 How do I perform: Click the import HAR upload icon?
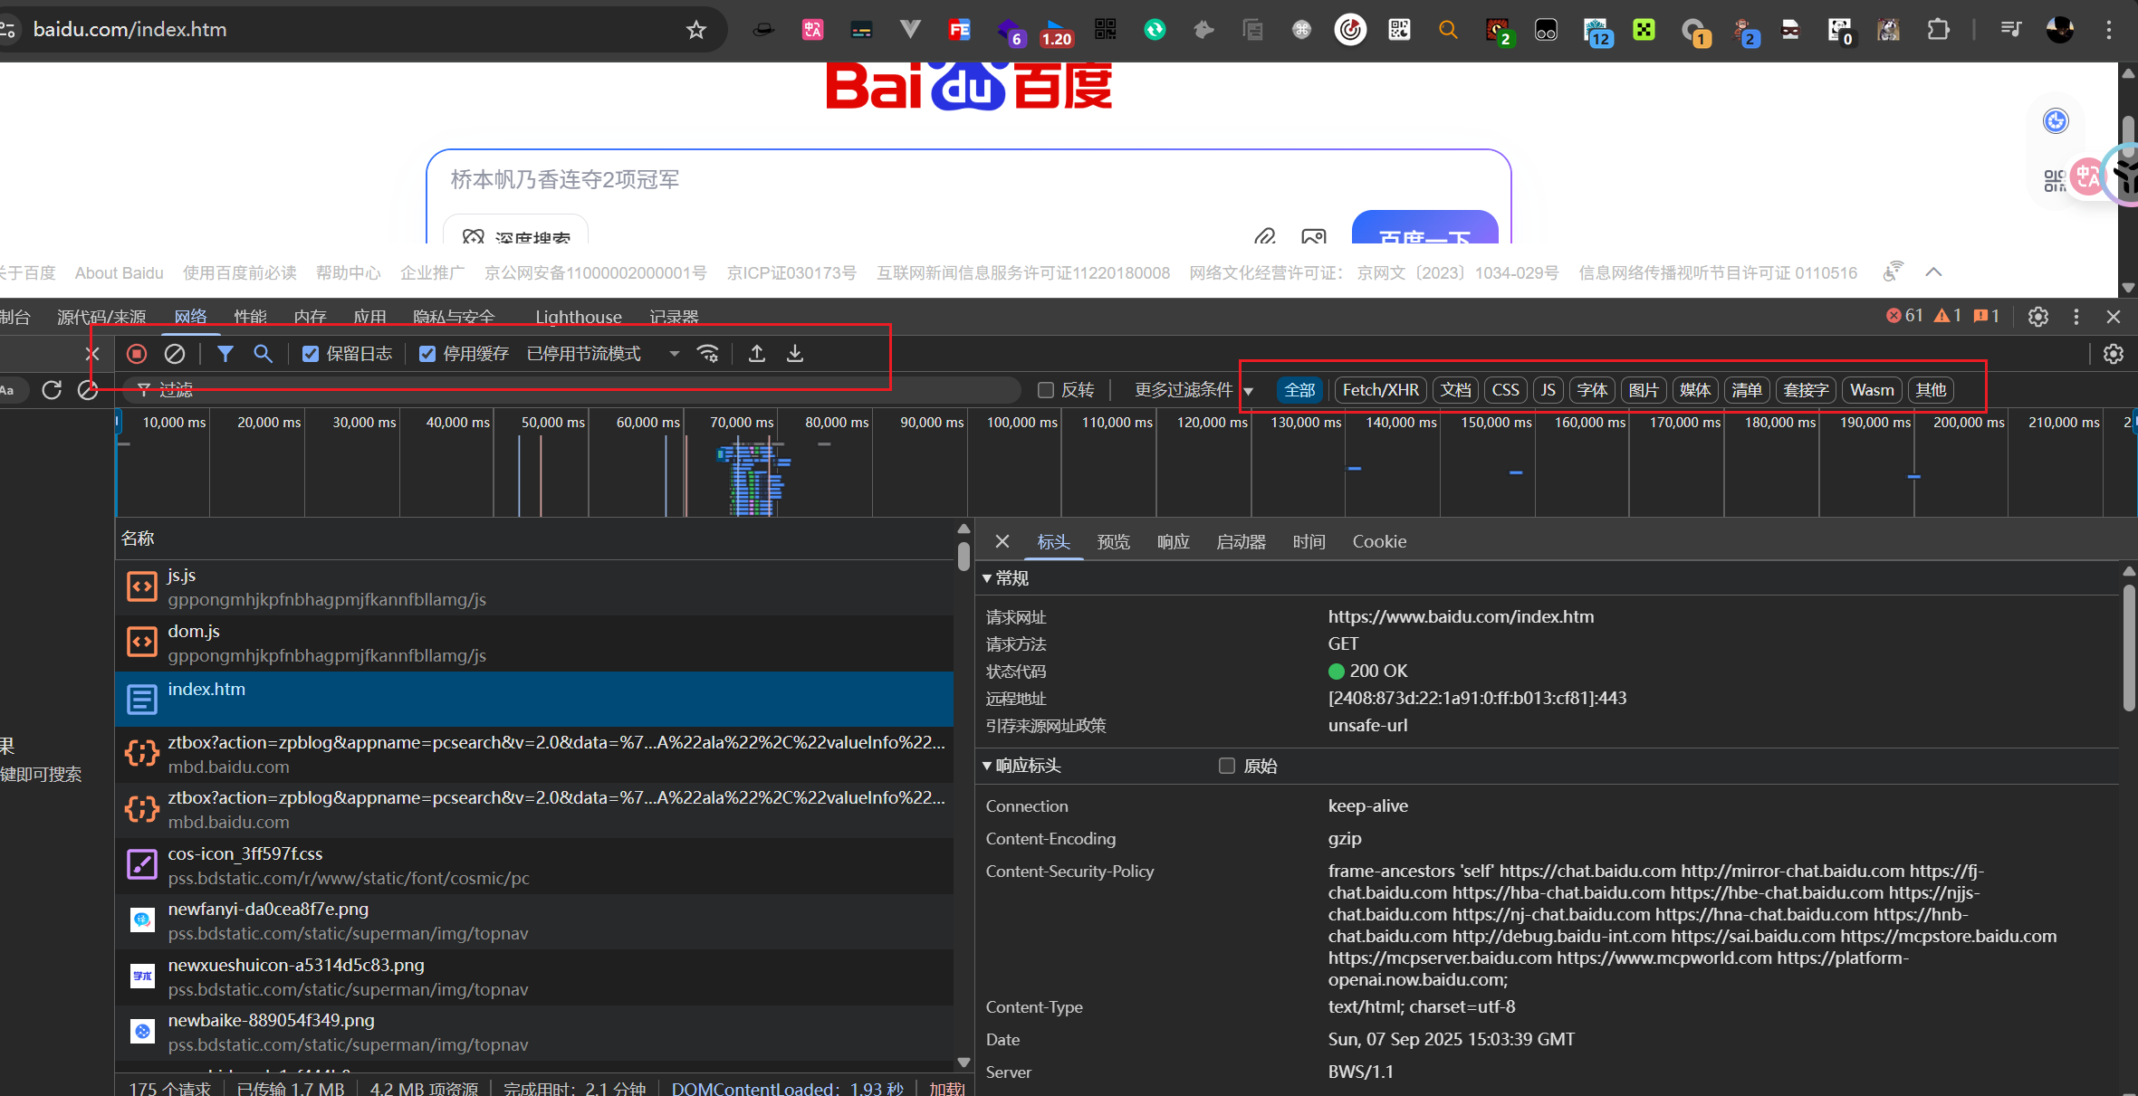[757, 354]
